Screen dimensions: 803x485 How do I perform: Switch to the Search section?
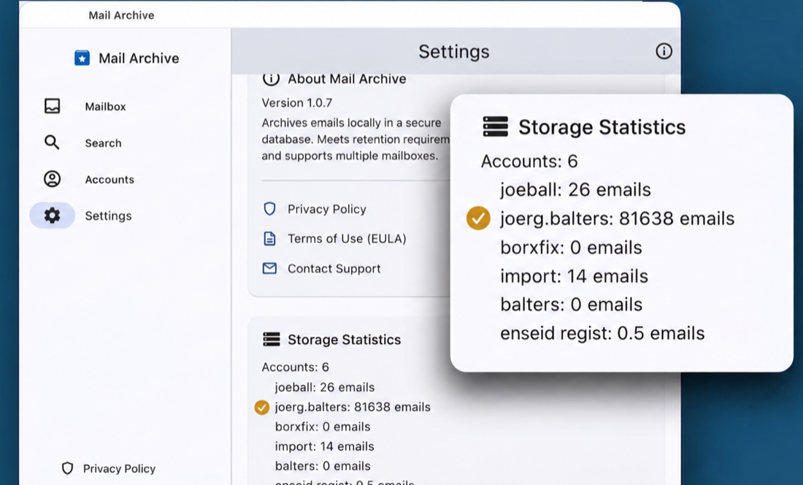pos(104,143)
